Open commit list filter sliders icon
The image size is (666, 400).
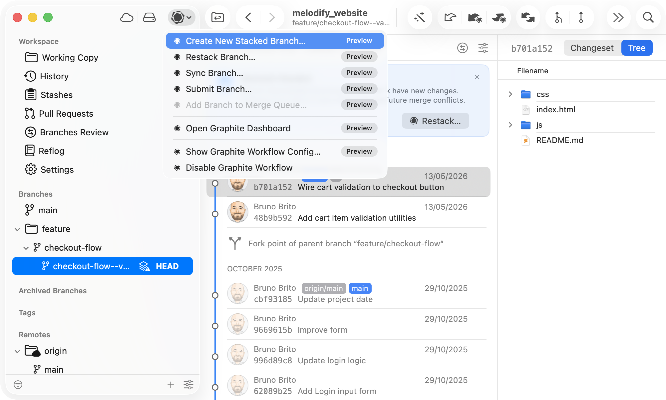[x=483, y=48]
